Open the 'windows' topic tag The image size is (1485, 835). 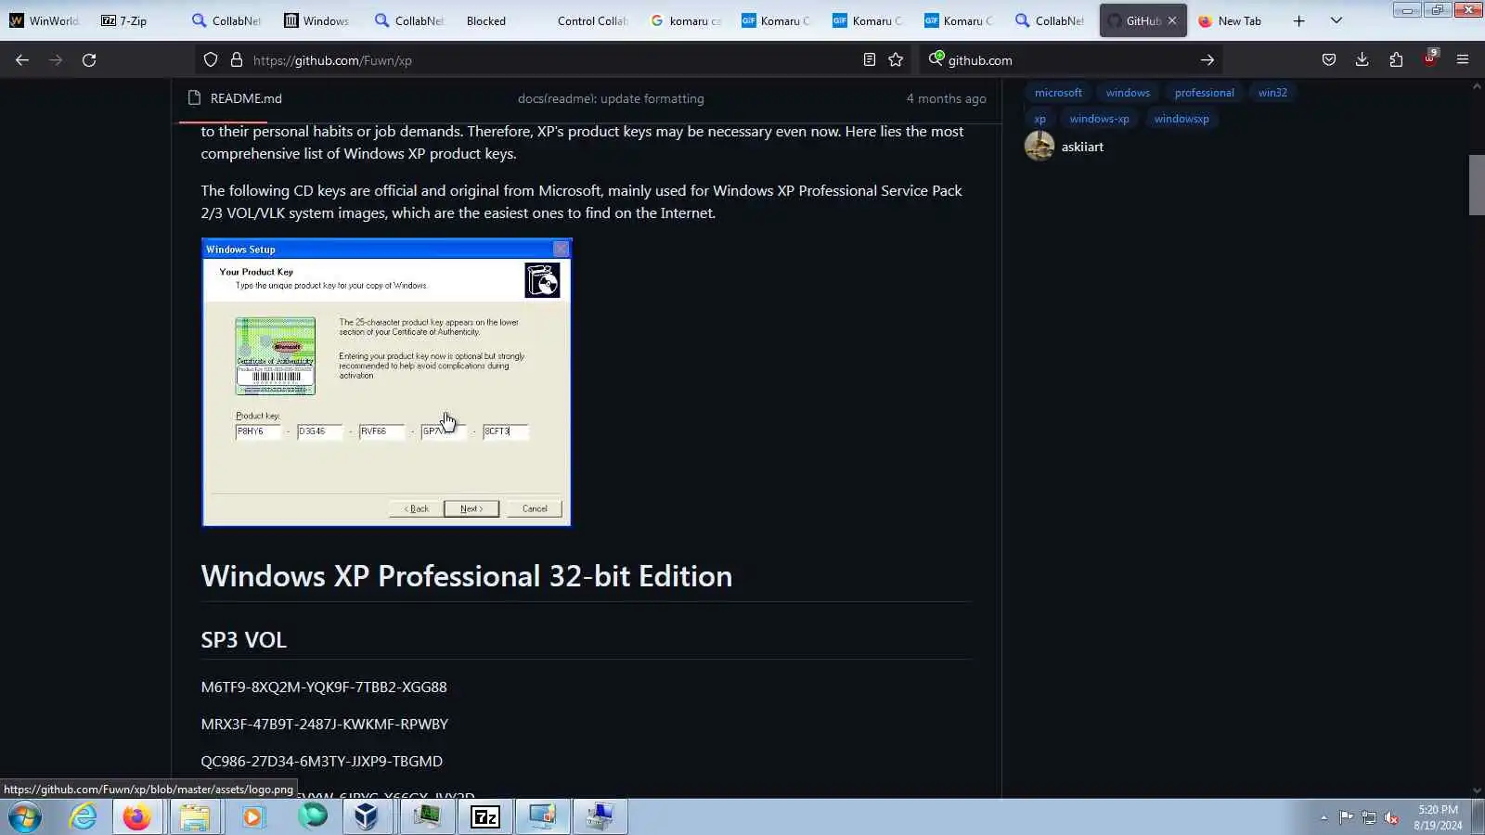tap(1128, 93)
